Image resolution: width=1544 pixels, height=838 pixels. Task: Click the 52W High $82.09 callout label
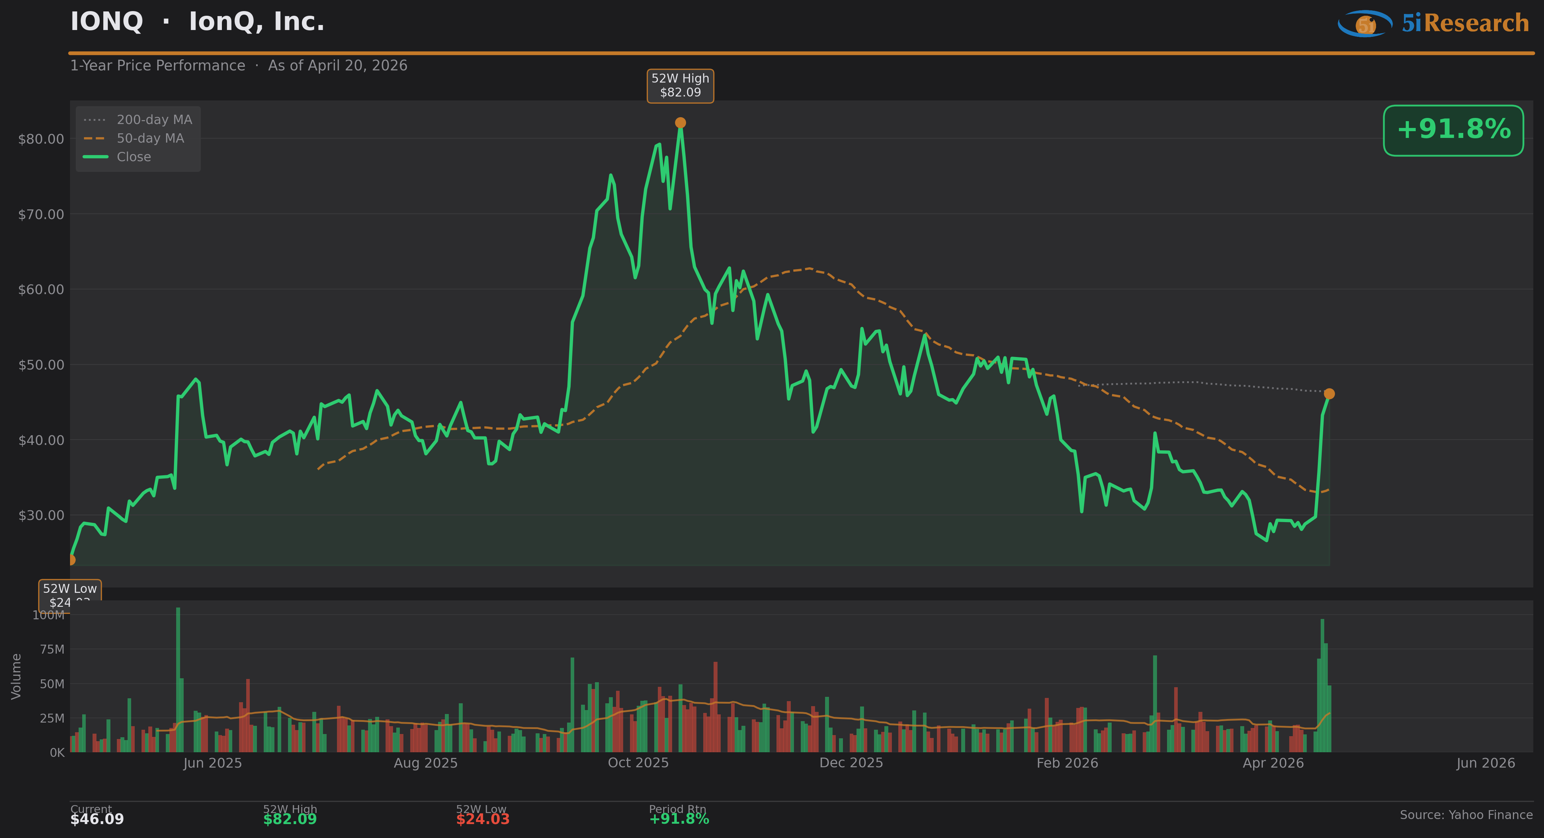point(680,86)
